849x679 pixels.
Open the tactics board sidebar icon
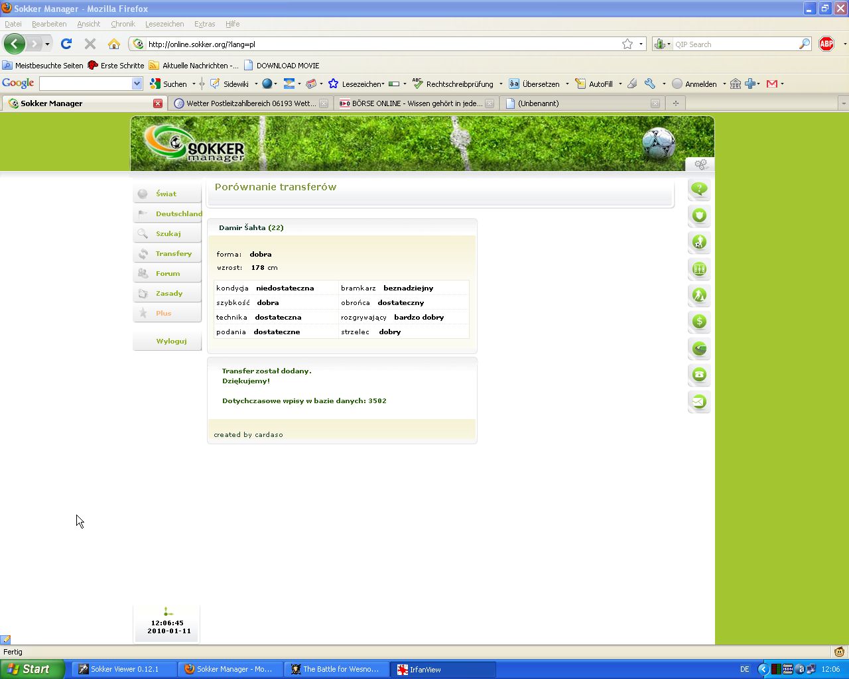(699, 269)
